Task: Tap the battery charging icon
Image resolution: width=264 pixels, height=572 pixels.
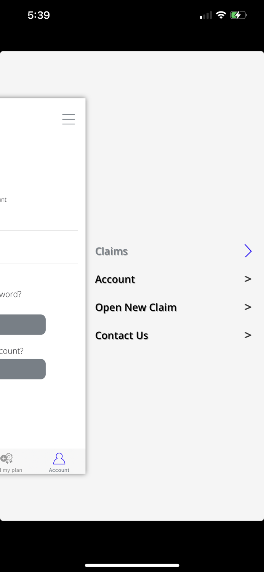Action: pos(238,15)
